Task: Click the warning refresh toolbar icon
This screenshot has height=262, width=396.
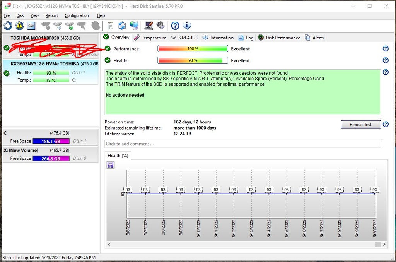Action: click(19, 26)
